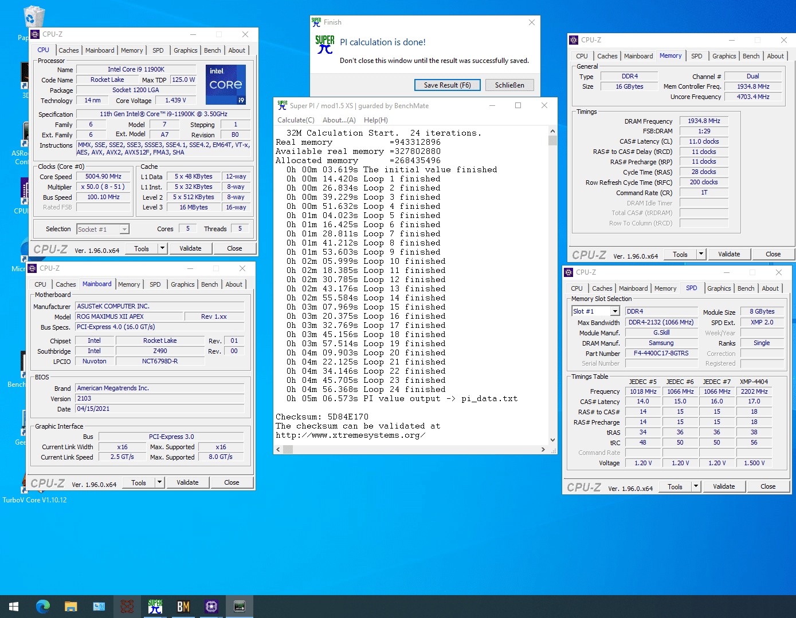Click CPU-Z title icon of CPU window
Image resolution: width=796 pixels, height=618 pixels.
coord(35,34)
